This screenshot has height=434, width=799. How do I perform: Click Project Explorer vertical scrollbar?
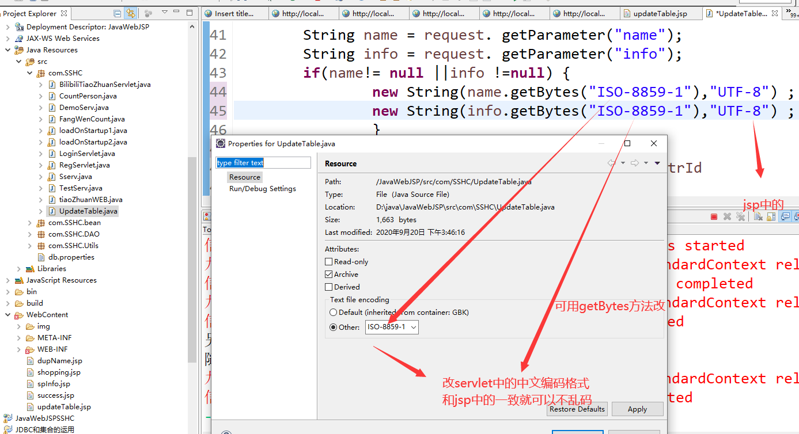pyautogui.click(x=192, y=259)
